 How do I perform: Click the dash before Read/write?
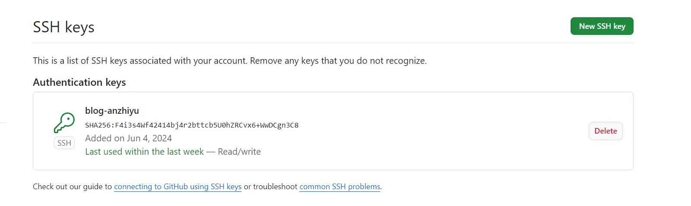(x=211, y=152)
